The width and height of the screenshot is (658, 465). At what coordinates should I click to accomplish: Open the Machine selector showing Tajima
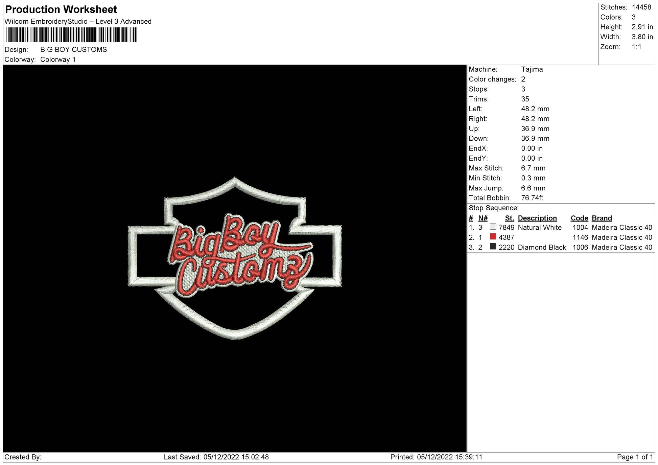tap(532, 69)
